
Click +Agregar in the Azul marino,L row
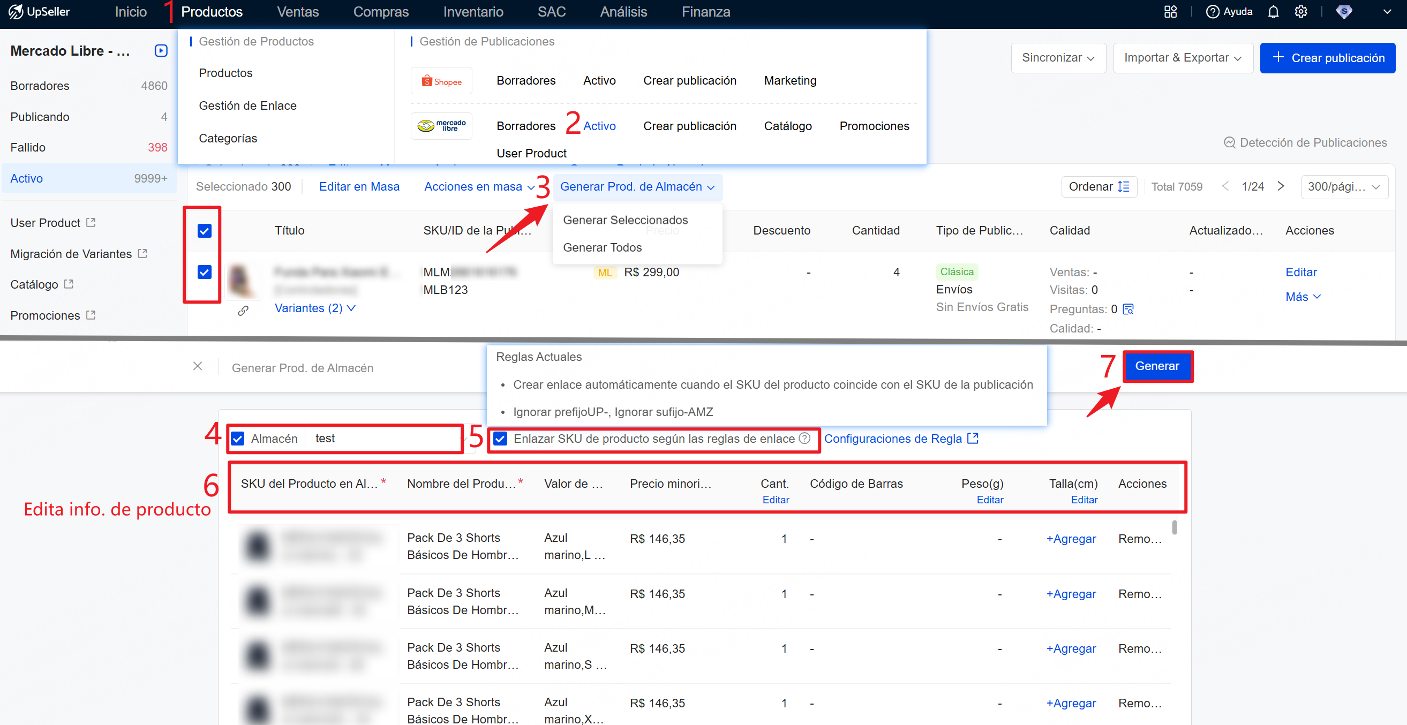1071,539
